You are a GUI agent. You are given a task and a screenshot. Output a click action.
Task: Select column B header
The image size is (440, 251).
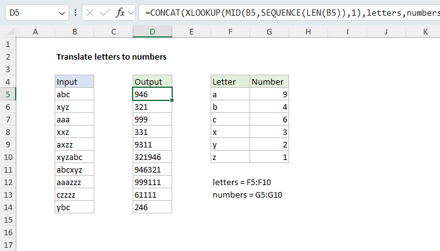click(x=74, y=31)
